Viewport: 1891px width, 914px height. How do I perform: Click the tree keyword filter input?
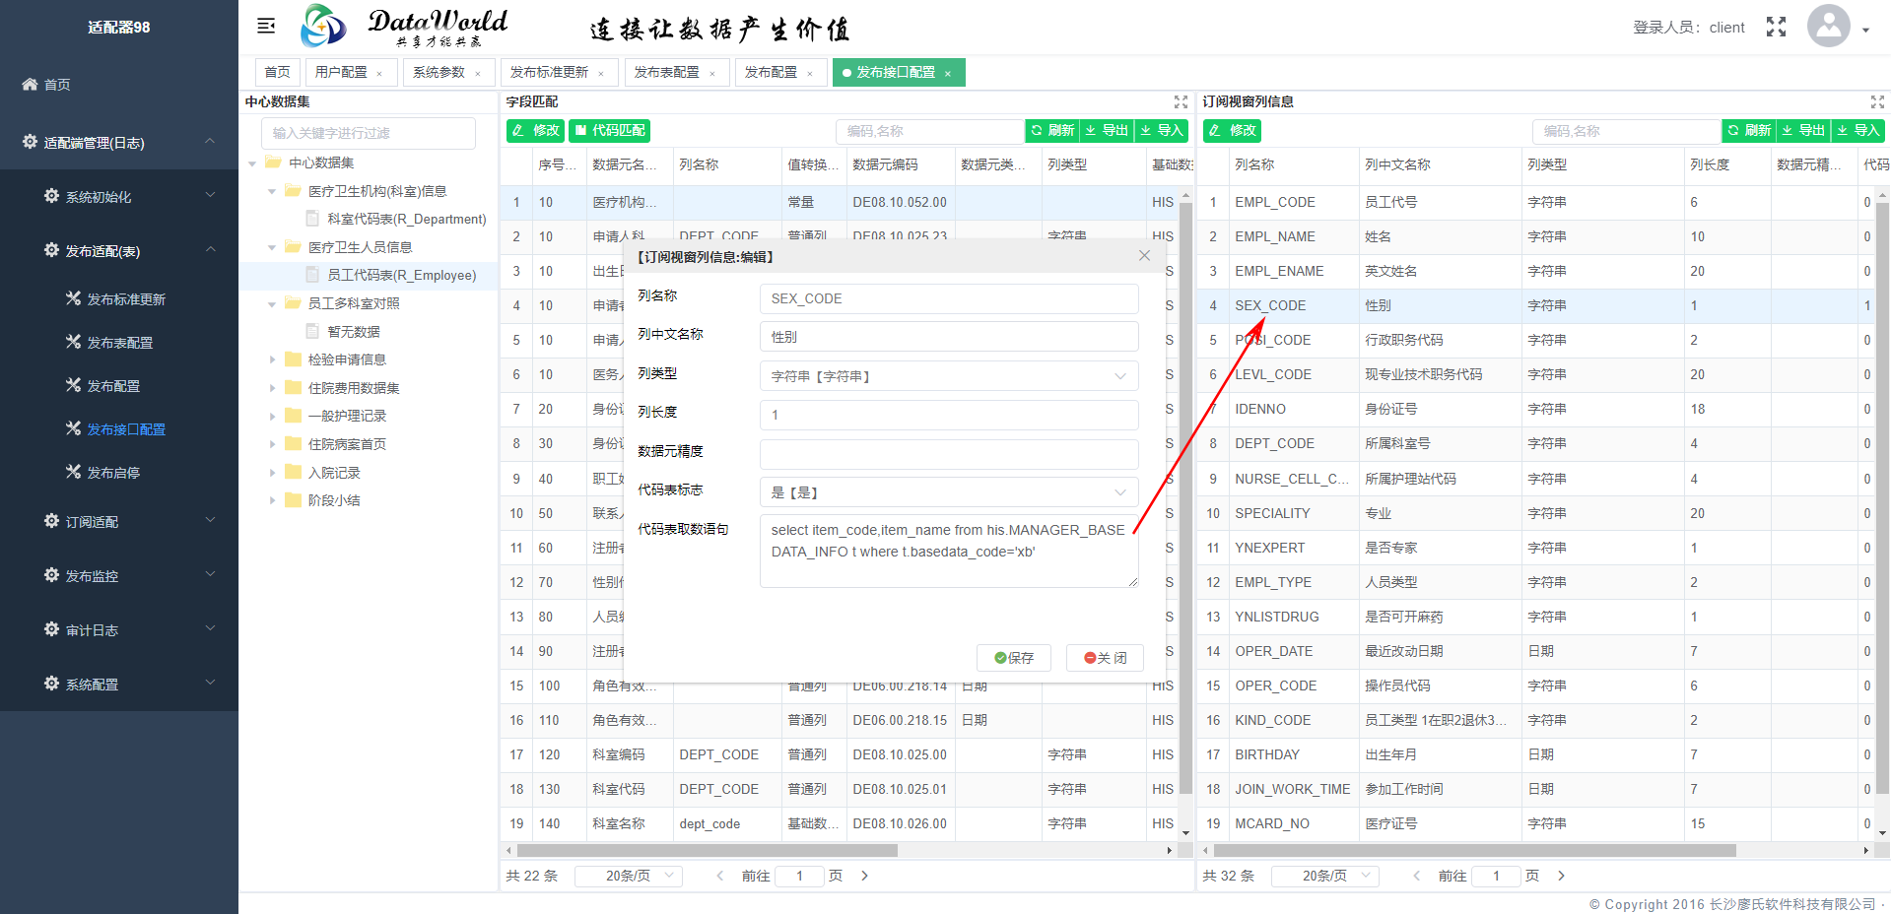point(369,133)
